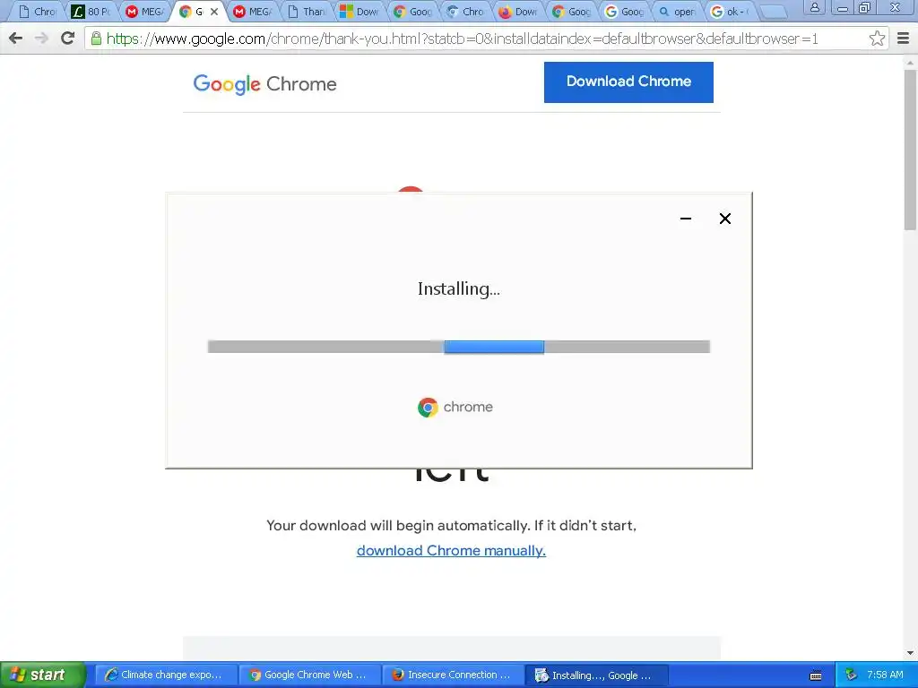Click the scrollbar up arrow
The image size is (918, 688).
(911, 62)
